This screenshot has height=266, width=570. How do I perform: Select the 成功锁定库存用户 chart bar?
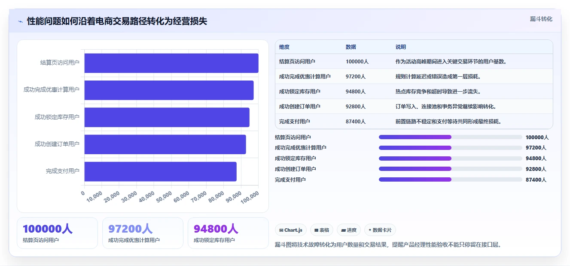point(167,117)
